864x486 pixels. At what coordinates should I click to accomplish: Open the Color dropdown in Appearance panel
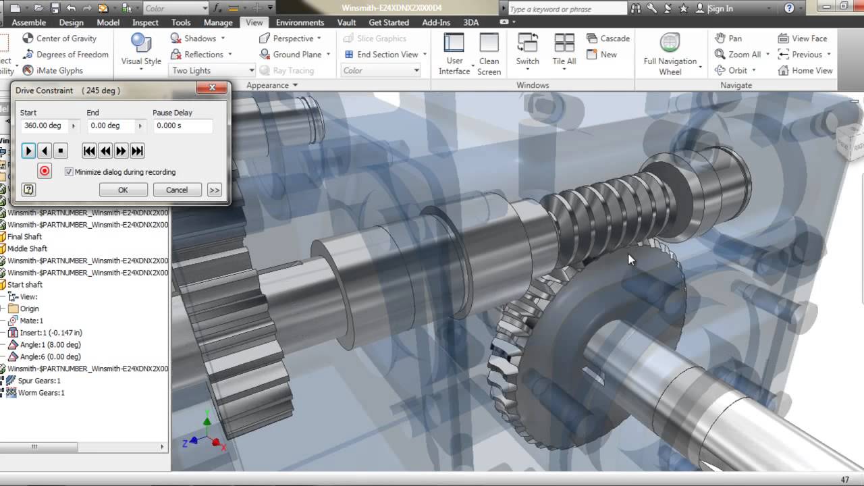point(381,70)
